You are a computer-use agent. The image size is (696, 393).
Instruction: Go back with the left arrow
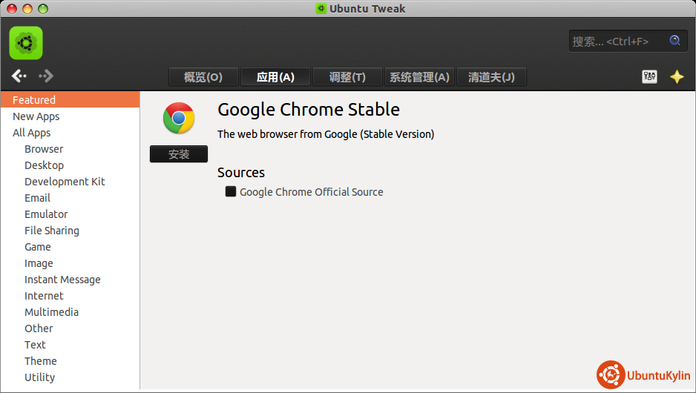[x=19, y=76]
